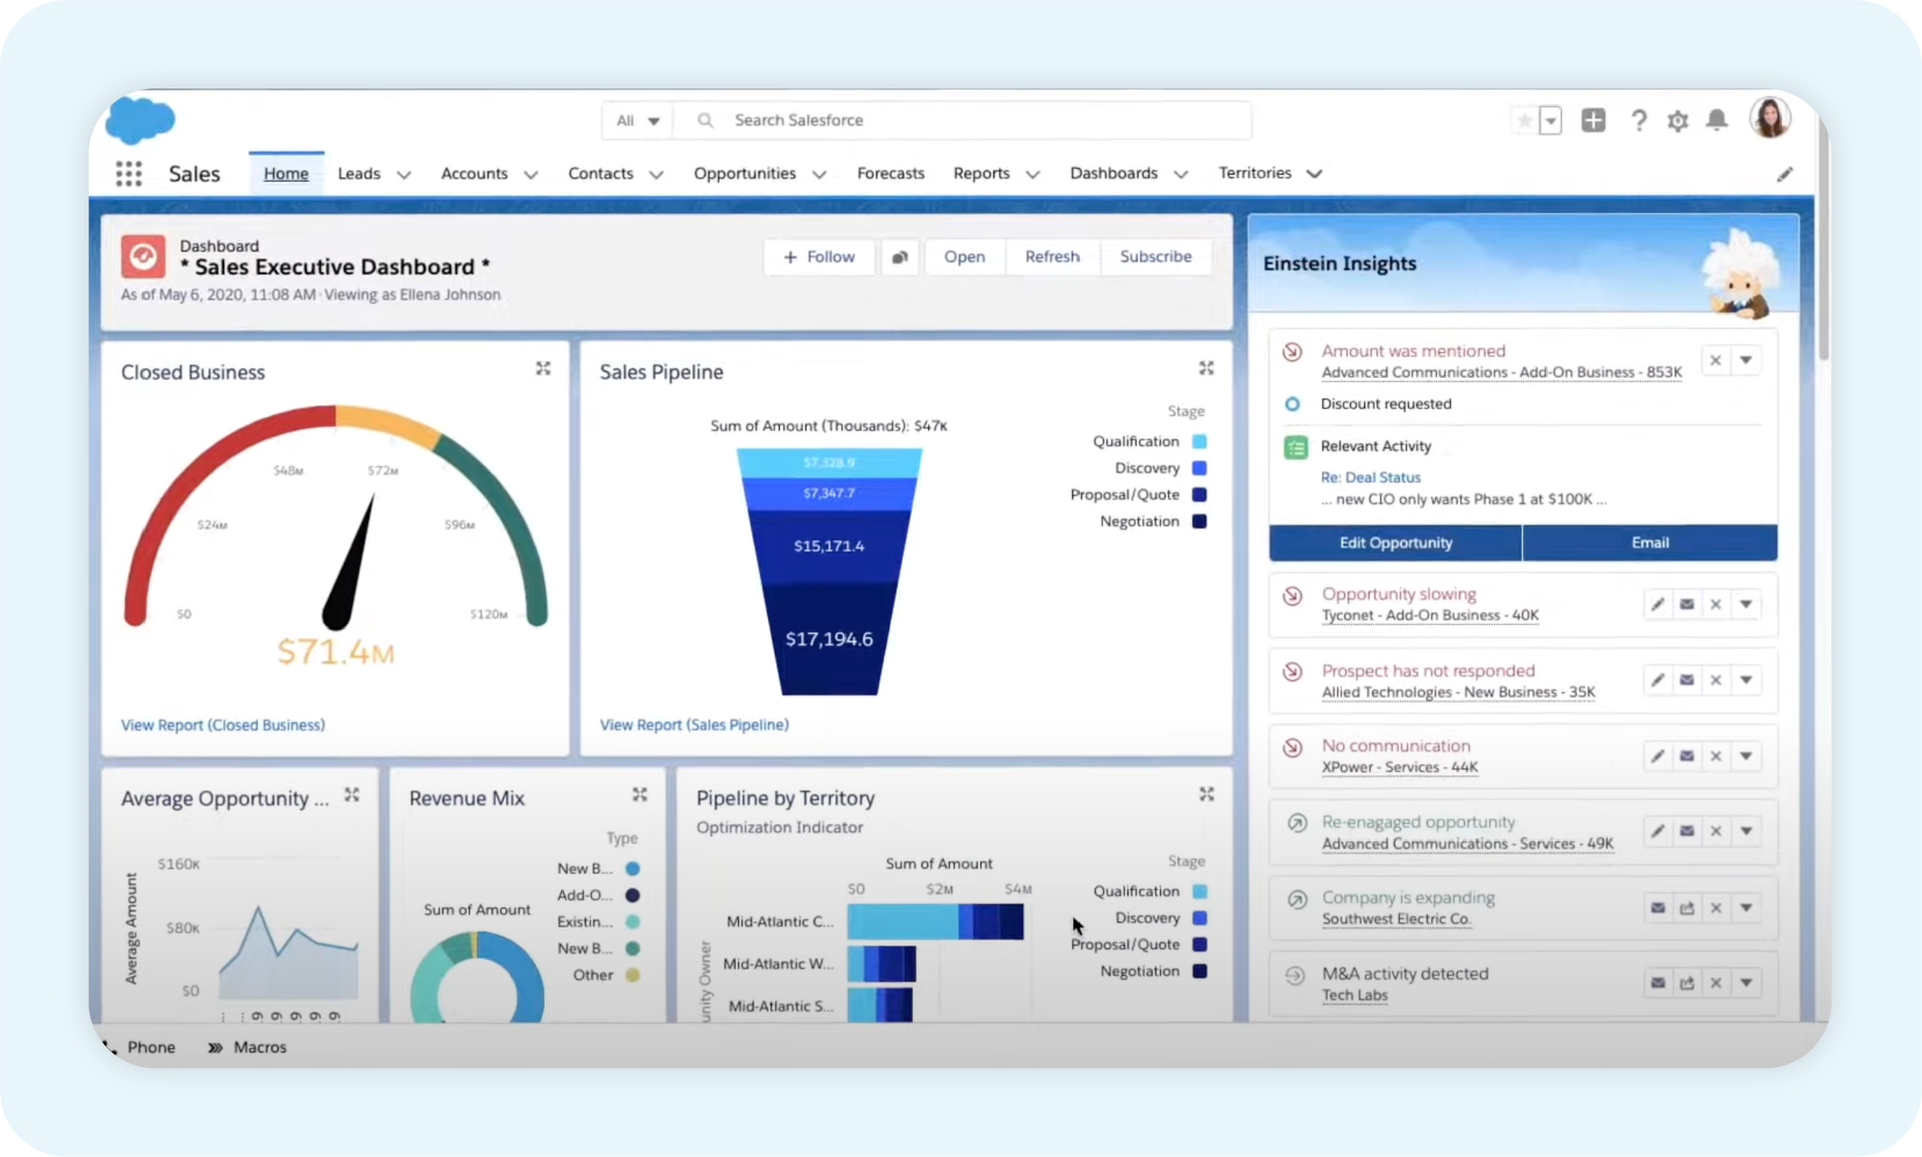Open the favorites list dropdown arrow
The width and height of the screenshot is (1922, 1157).
tap(1550, 121)
